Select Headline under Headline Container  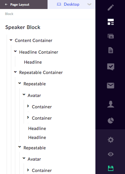click(33, 62)
